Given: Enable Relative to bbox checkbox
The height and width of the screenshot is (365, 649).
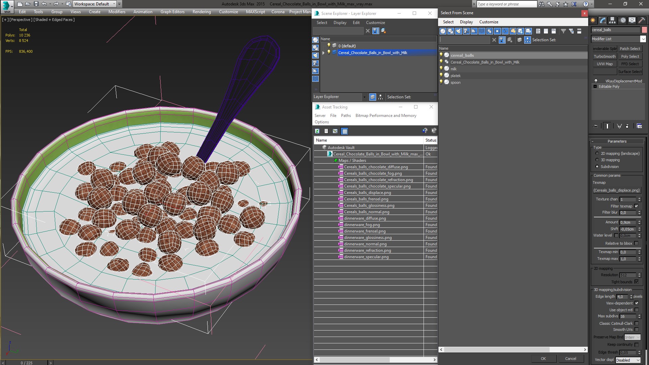Looking at the screenshot, I should click(636, 243).
